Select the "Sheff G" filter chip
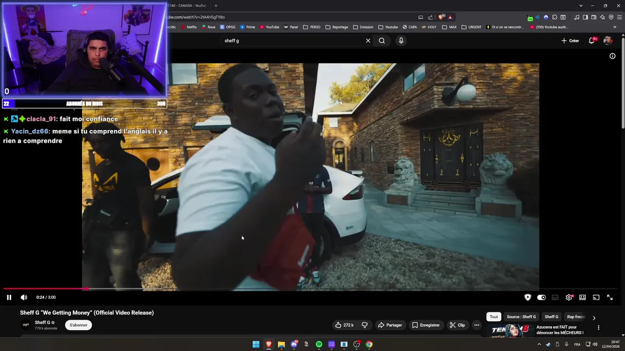This screenshot has width=625, height=351. coord(551,317)
